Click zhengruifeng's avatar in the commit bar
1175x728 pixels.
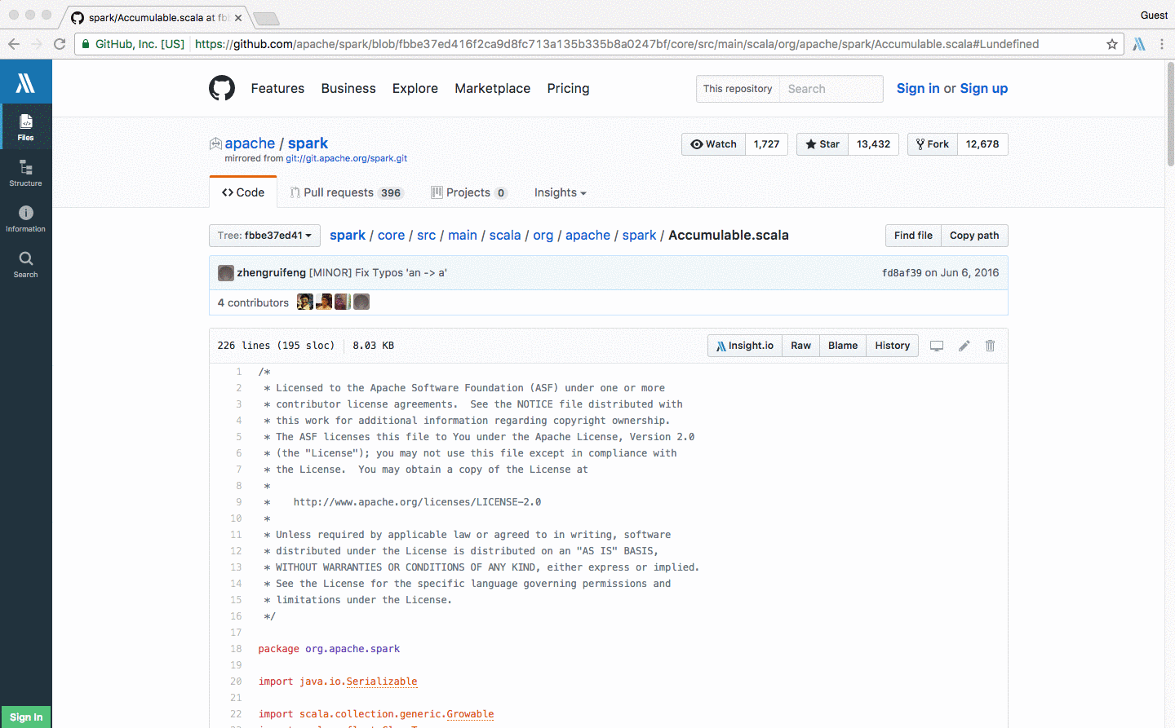point(226,273)
